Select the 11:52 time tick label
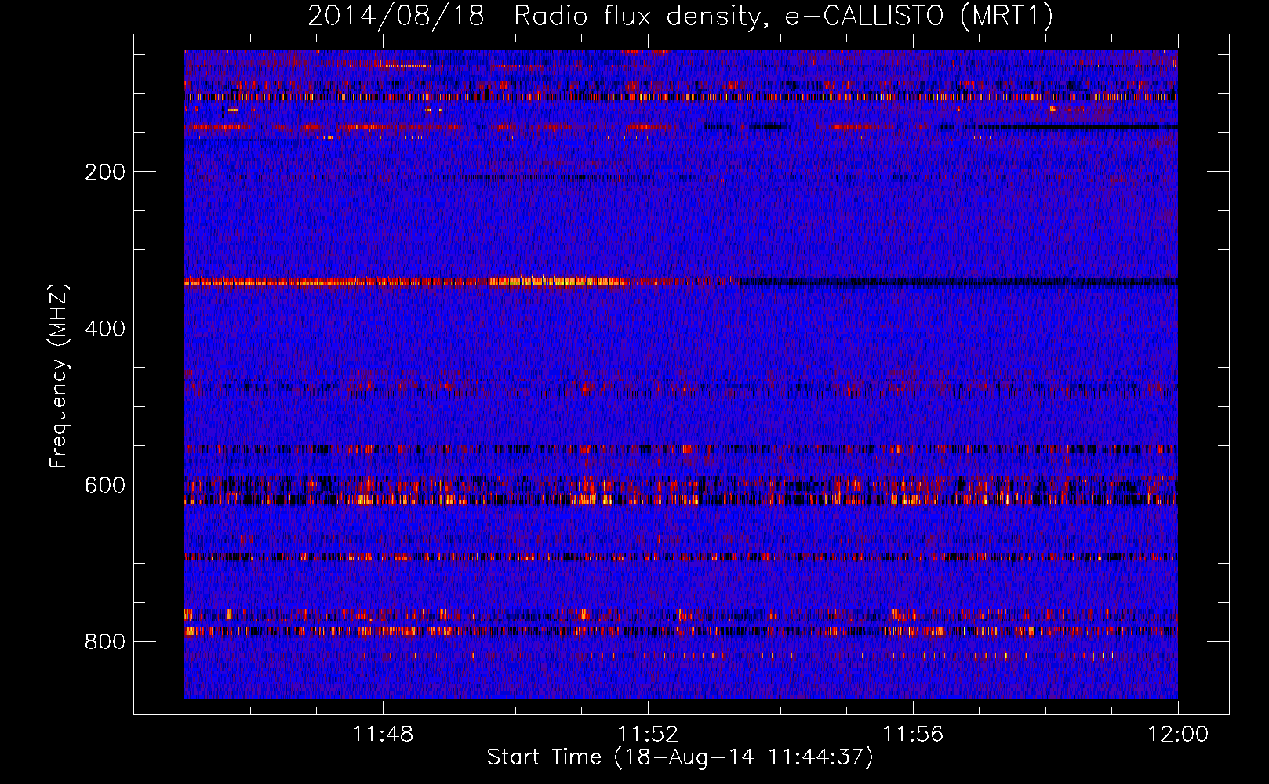Image resolution: width=1269 pixels, height=784 pixels. 648,735
